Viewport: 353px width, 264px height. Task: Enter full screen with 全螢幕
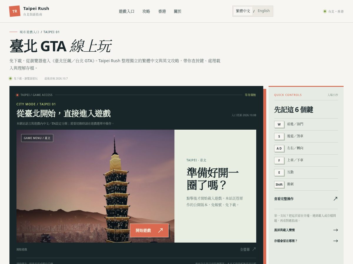pyautogui.click(x=248, y=249)
